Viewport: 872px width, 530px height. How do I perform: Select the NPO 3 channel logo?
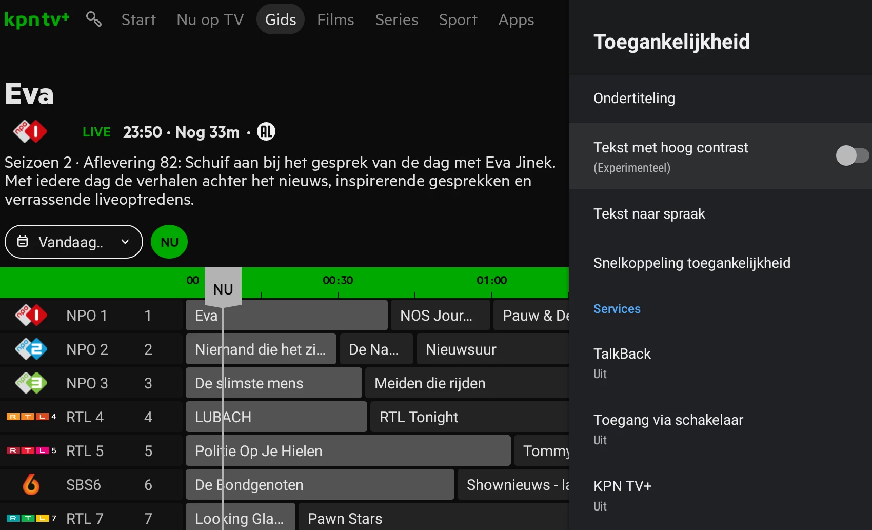click(31, 383)
